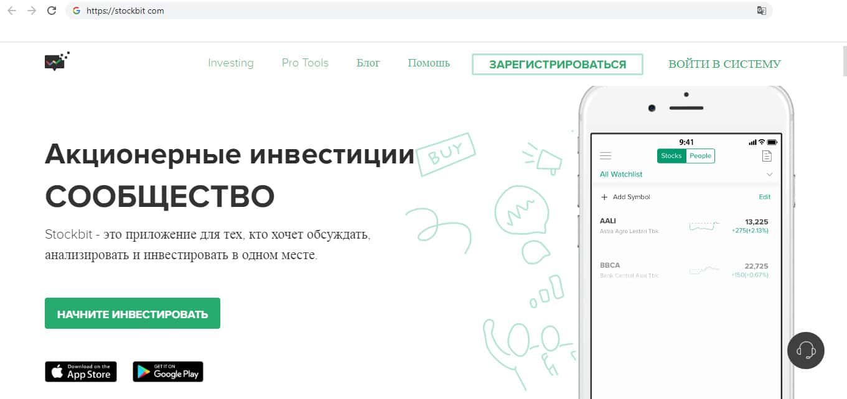Click the plus icon beside Add Symbol
Viewport: 847px width, 399px height.
click(604, 197)
